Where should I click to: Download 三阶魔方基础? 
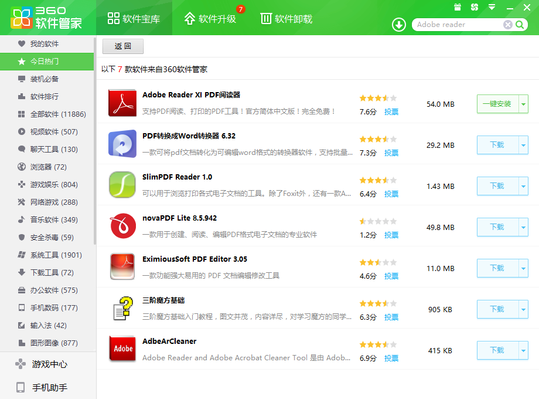pyautogui.click(x=497, y=309)
